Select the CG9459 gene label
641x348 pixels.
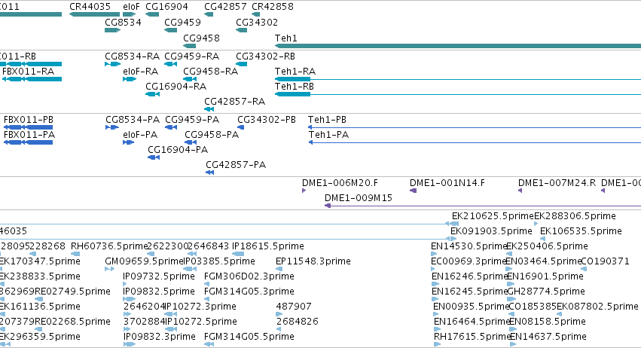coord(182,22)
